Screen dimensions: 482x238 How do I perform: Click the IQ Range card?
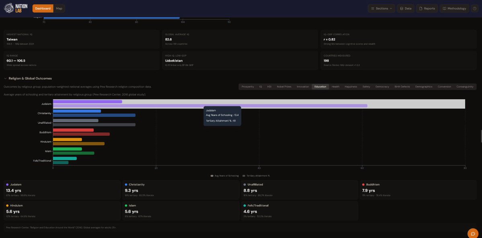point(81,61)
